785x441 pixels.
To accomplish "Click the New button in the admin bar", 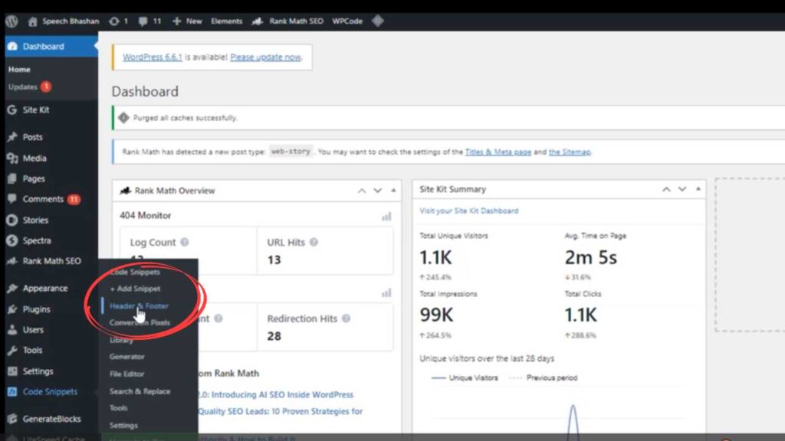I will pos(187,21).
